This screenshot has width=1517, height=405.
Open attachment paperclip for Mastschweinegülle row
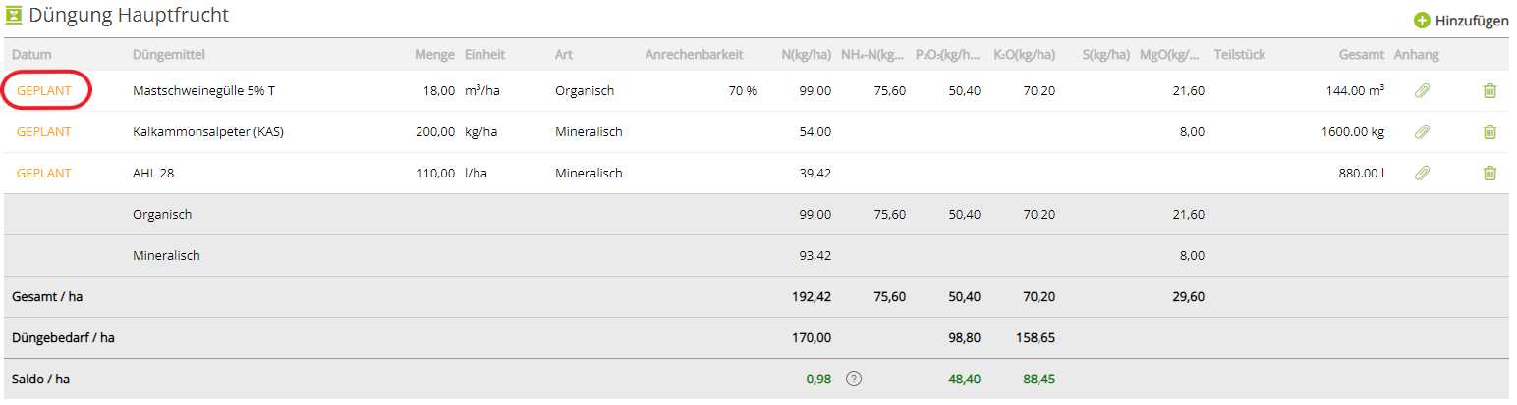[1422, 90]
